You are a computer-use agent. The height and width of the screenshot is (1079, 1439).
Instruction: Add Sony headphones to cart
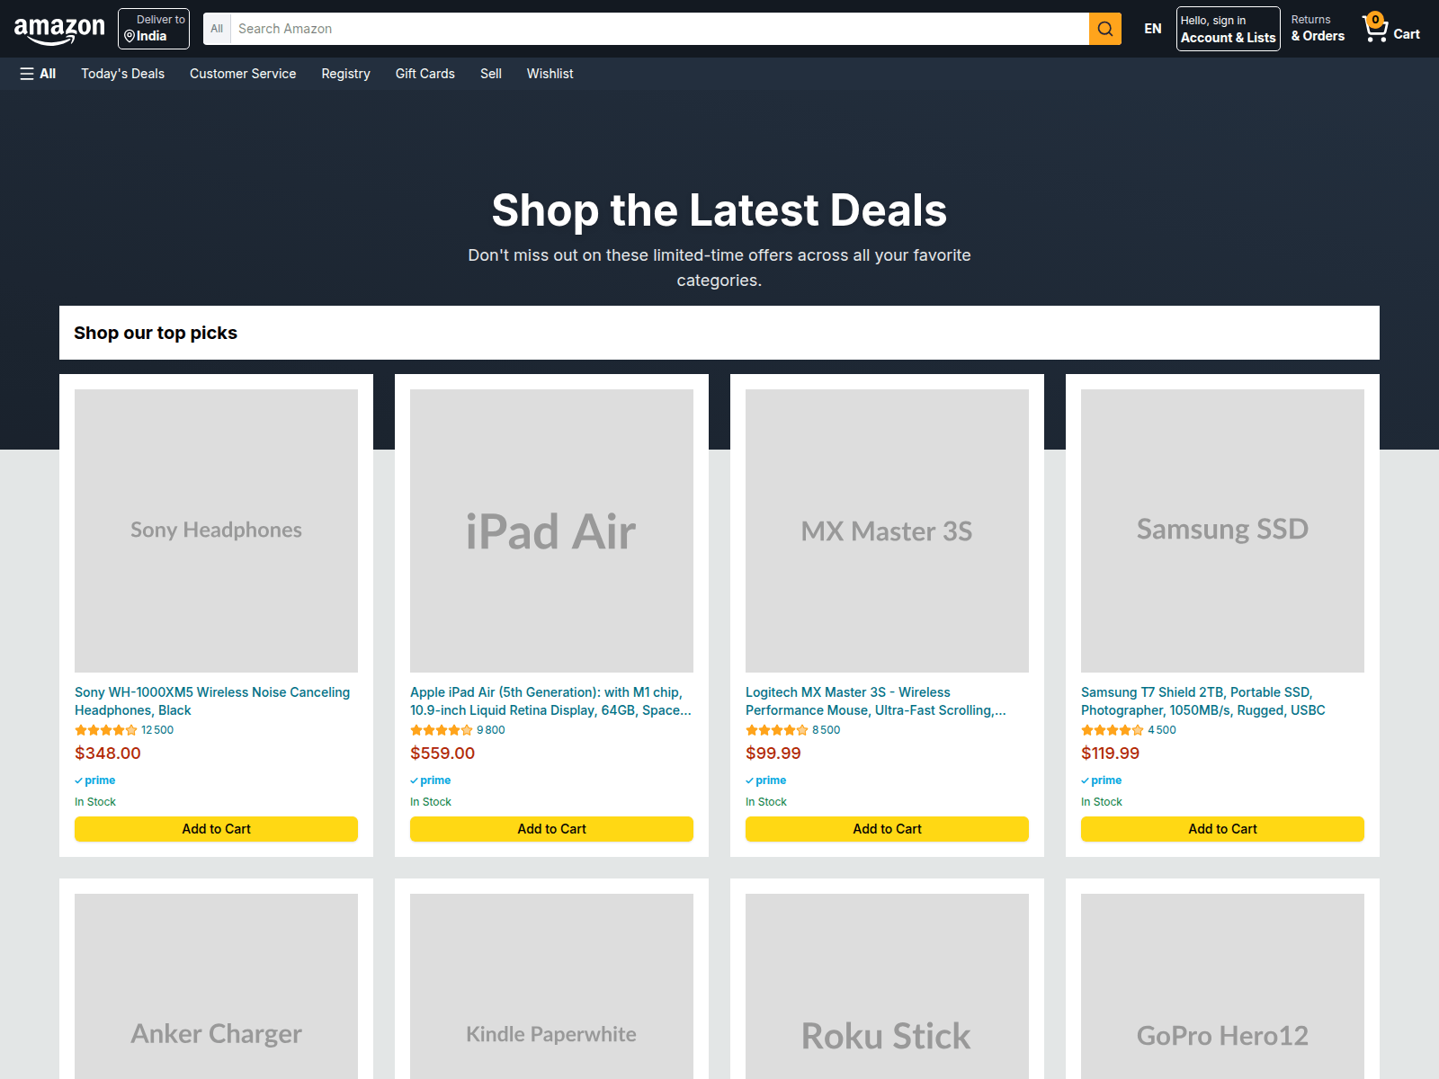coord(216,829)
